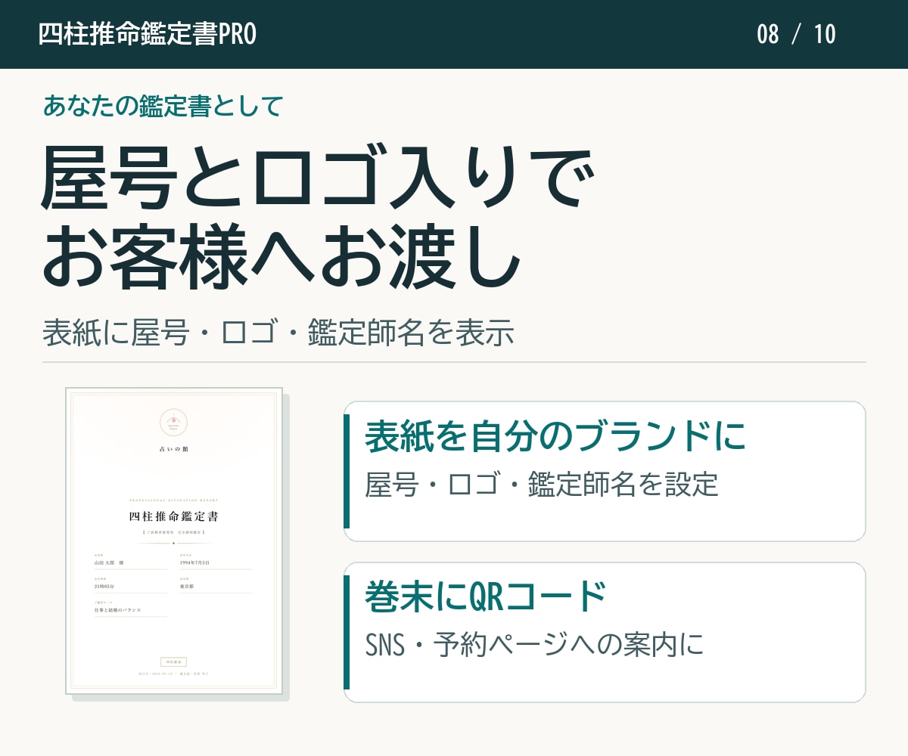Click the round logo on the cover preview
The height and width of the screenshot is (756, 908).
click(174, 421)
